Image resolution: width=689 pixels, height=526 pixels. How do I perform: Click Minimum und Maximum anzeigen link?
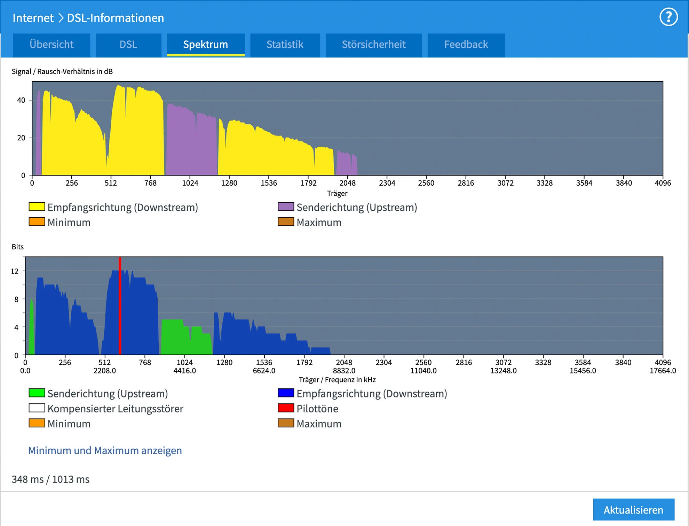[x=105, y=450]
